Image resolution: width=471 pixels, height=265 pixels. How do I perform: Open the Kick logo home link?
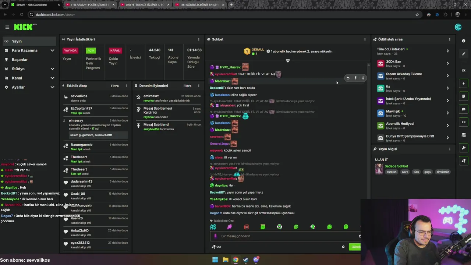pos(25,27)
